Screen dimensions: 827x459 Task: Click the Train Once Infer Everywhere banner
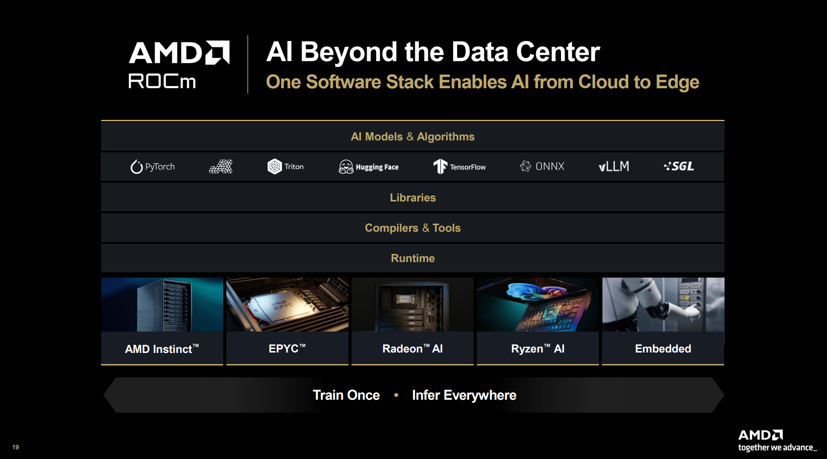pyautogui.click(x=413, y=395)
